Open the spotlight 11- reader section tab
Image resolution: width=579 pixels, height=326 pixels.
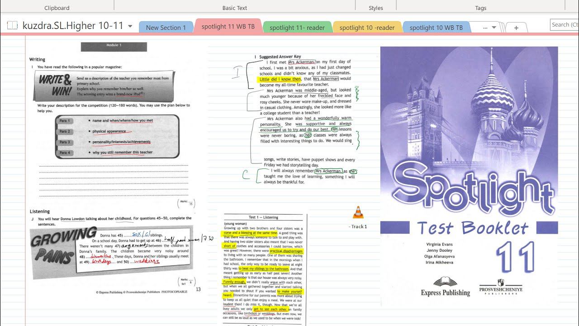[x=297, y=28]
